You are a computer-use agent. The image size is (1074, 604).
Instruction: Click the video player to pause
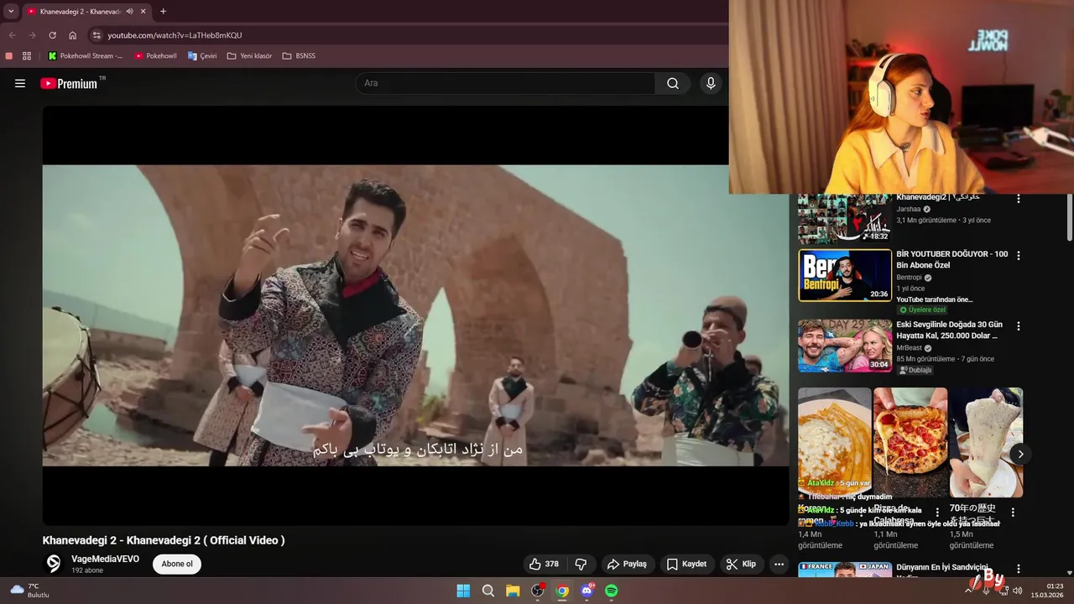tap(415, 315)
